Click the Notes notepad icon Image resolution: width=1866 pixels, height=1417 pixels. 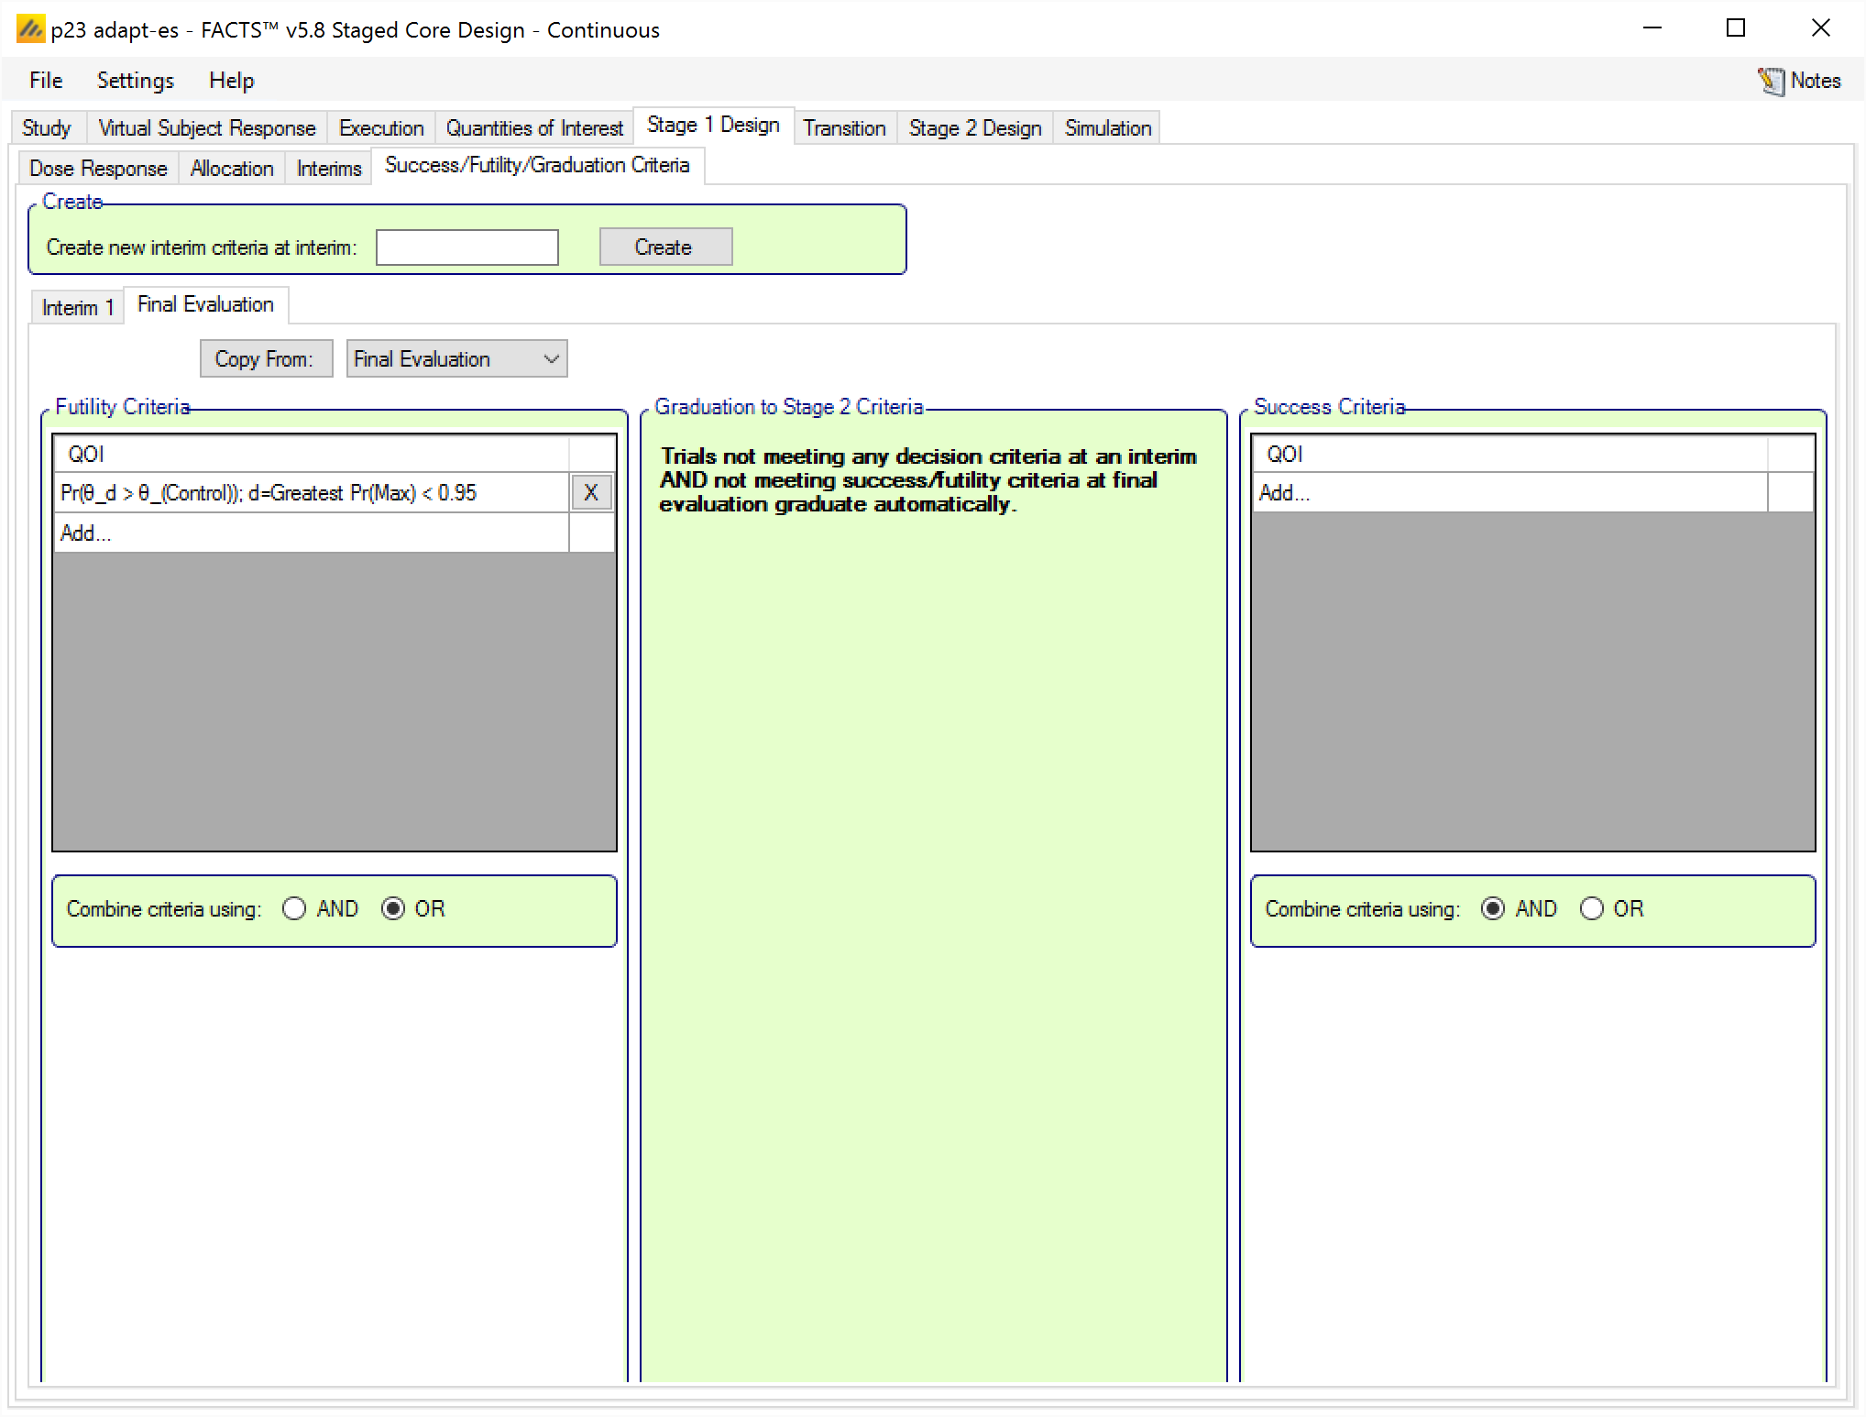(1771, 82)
